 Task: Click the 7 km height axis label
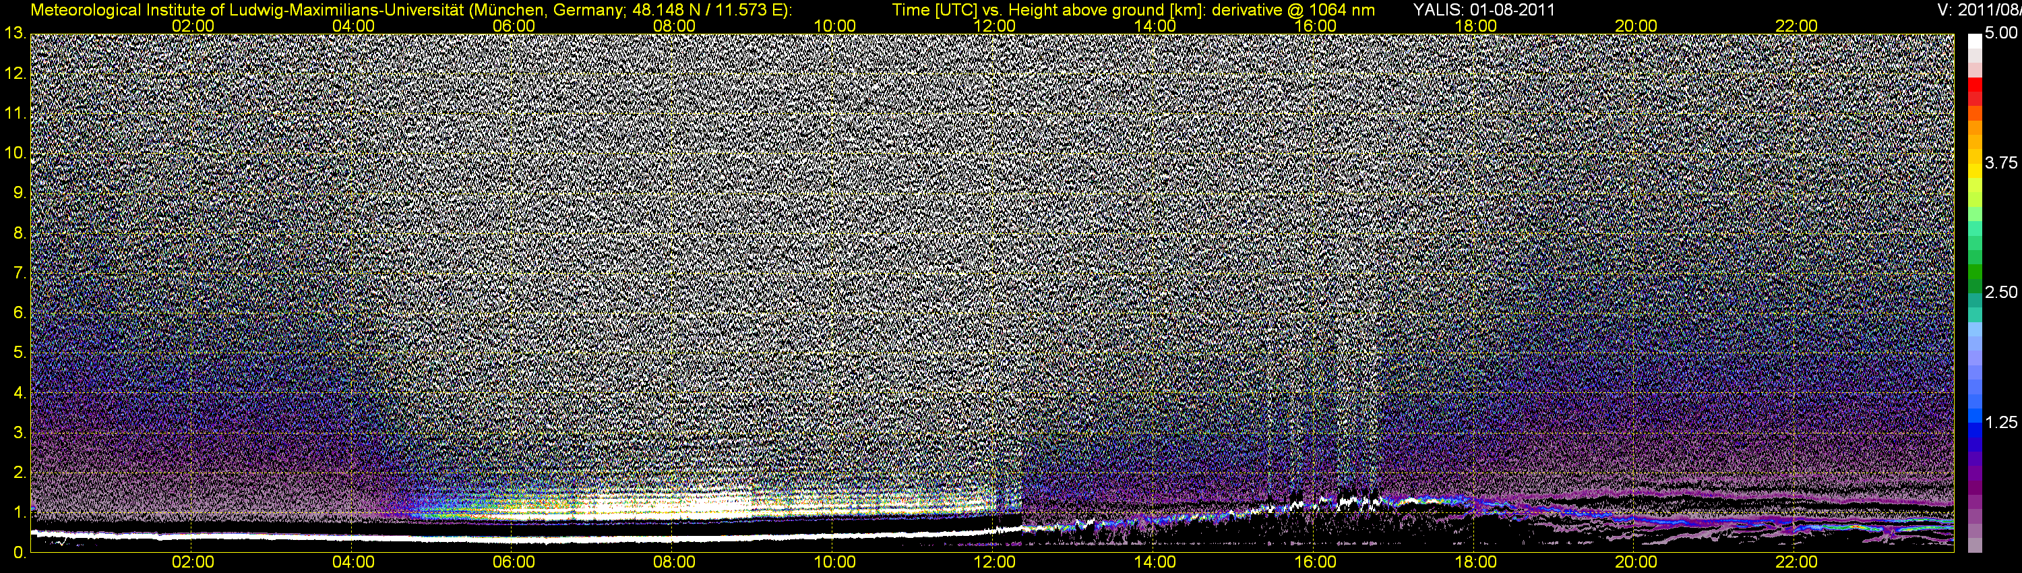point(20,273)
